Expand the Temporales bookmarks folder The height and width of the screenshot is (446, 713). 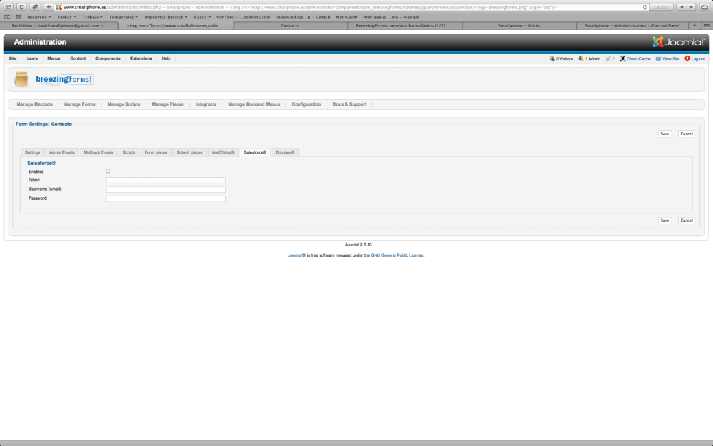click(x=123, y=17)
